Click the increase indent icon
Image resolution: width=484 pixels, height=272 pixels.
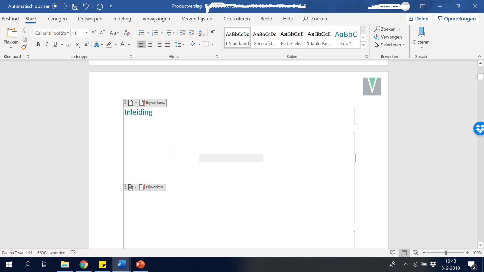pos(191,33)
